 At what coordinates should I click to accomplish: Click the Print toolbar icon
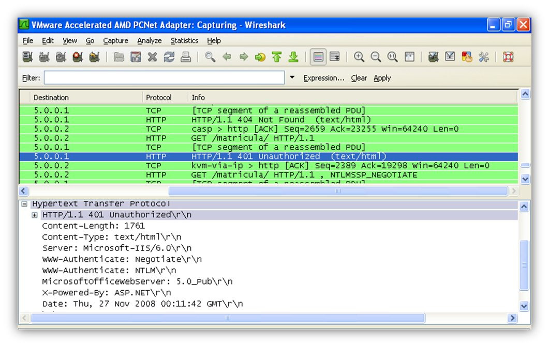click(x=186, y=57)
